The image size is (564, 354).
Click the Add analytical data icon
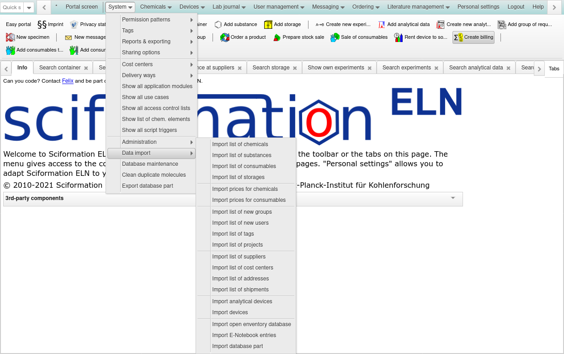[x=382, y=24]
